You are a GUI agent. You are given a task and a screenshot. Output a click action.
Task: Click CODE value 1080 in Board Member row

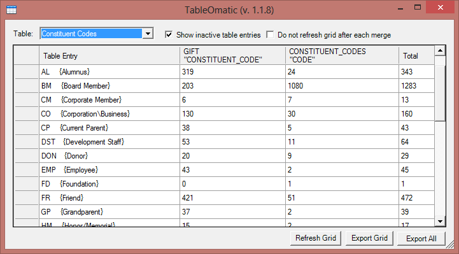(x=342, y=86)
